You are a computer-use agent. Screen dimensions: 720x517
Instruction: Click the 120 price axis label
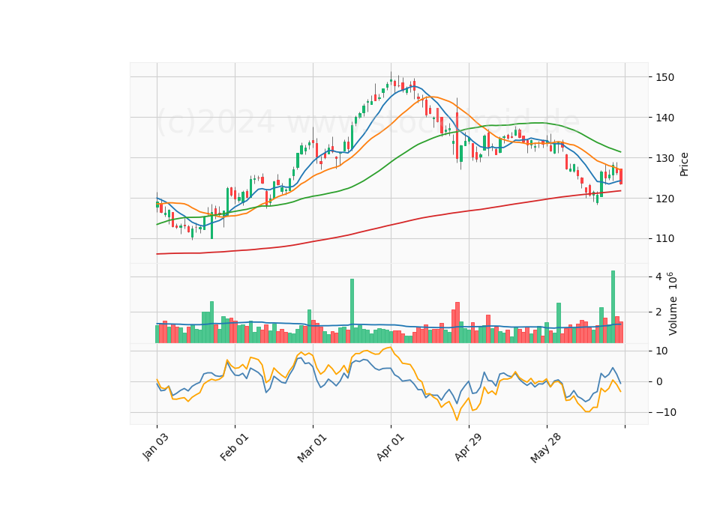pos(664,198)
